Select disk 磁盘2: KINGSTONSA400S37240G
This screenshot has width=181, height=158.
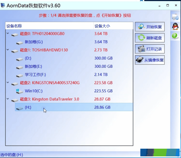click(50, 83)
